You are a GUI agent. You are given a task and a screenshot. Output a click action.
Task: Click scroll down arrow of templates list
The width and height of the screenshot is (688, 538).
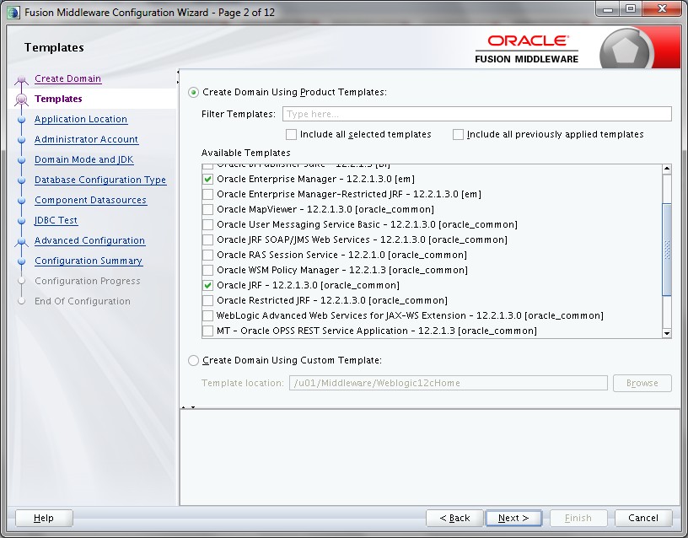point(666,333)
